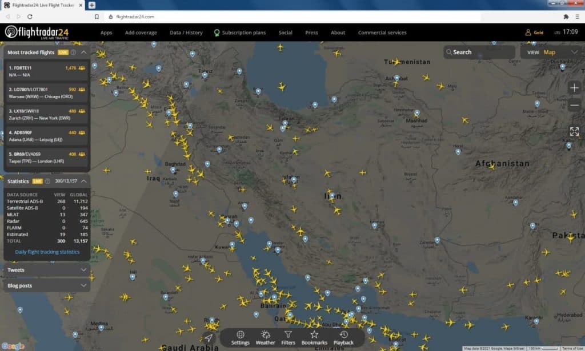Select flight LX18 Zurich to New York
The height and width of the screenshot is (351, 585).
pyautogui.click(x=47, y=114)
